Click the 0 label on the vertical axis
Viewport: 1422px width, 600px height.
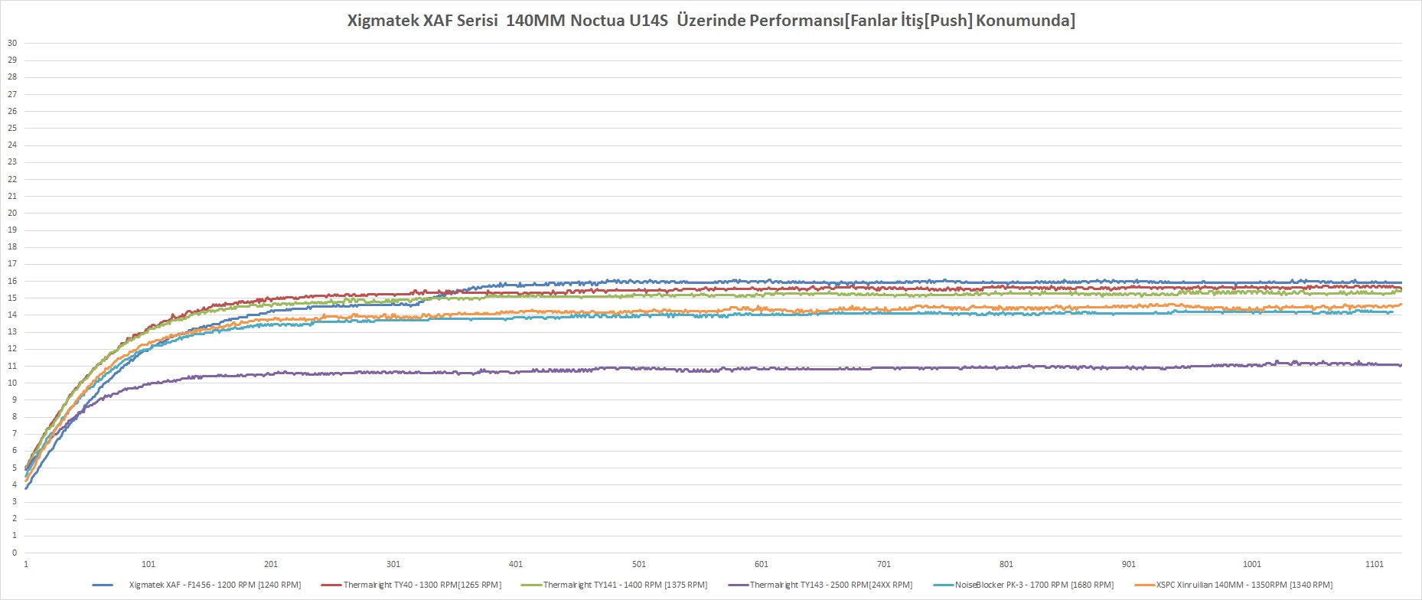point(15,553)
